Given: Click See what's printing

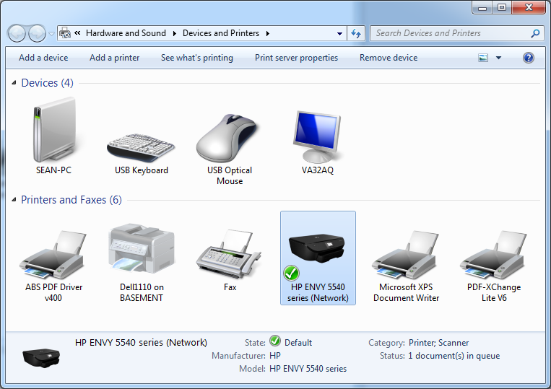Looking at the screenshot, I should click(196, 58).
